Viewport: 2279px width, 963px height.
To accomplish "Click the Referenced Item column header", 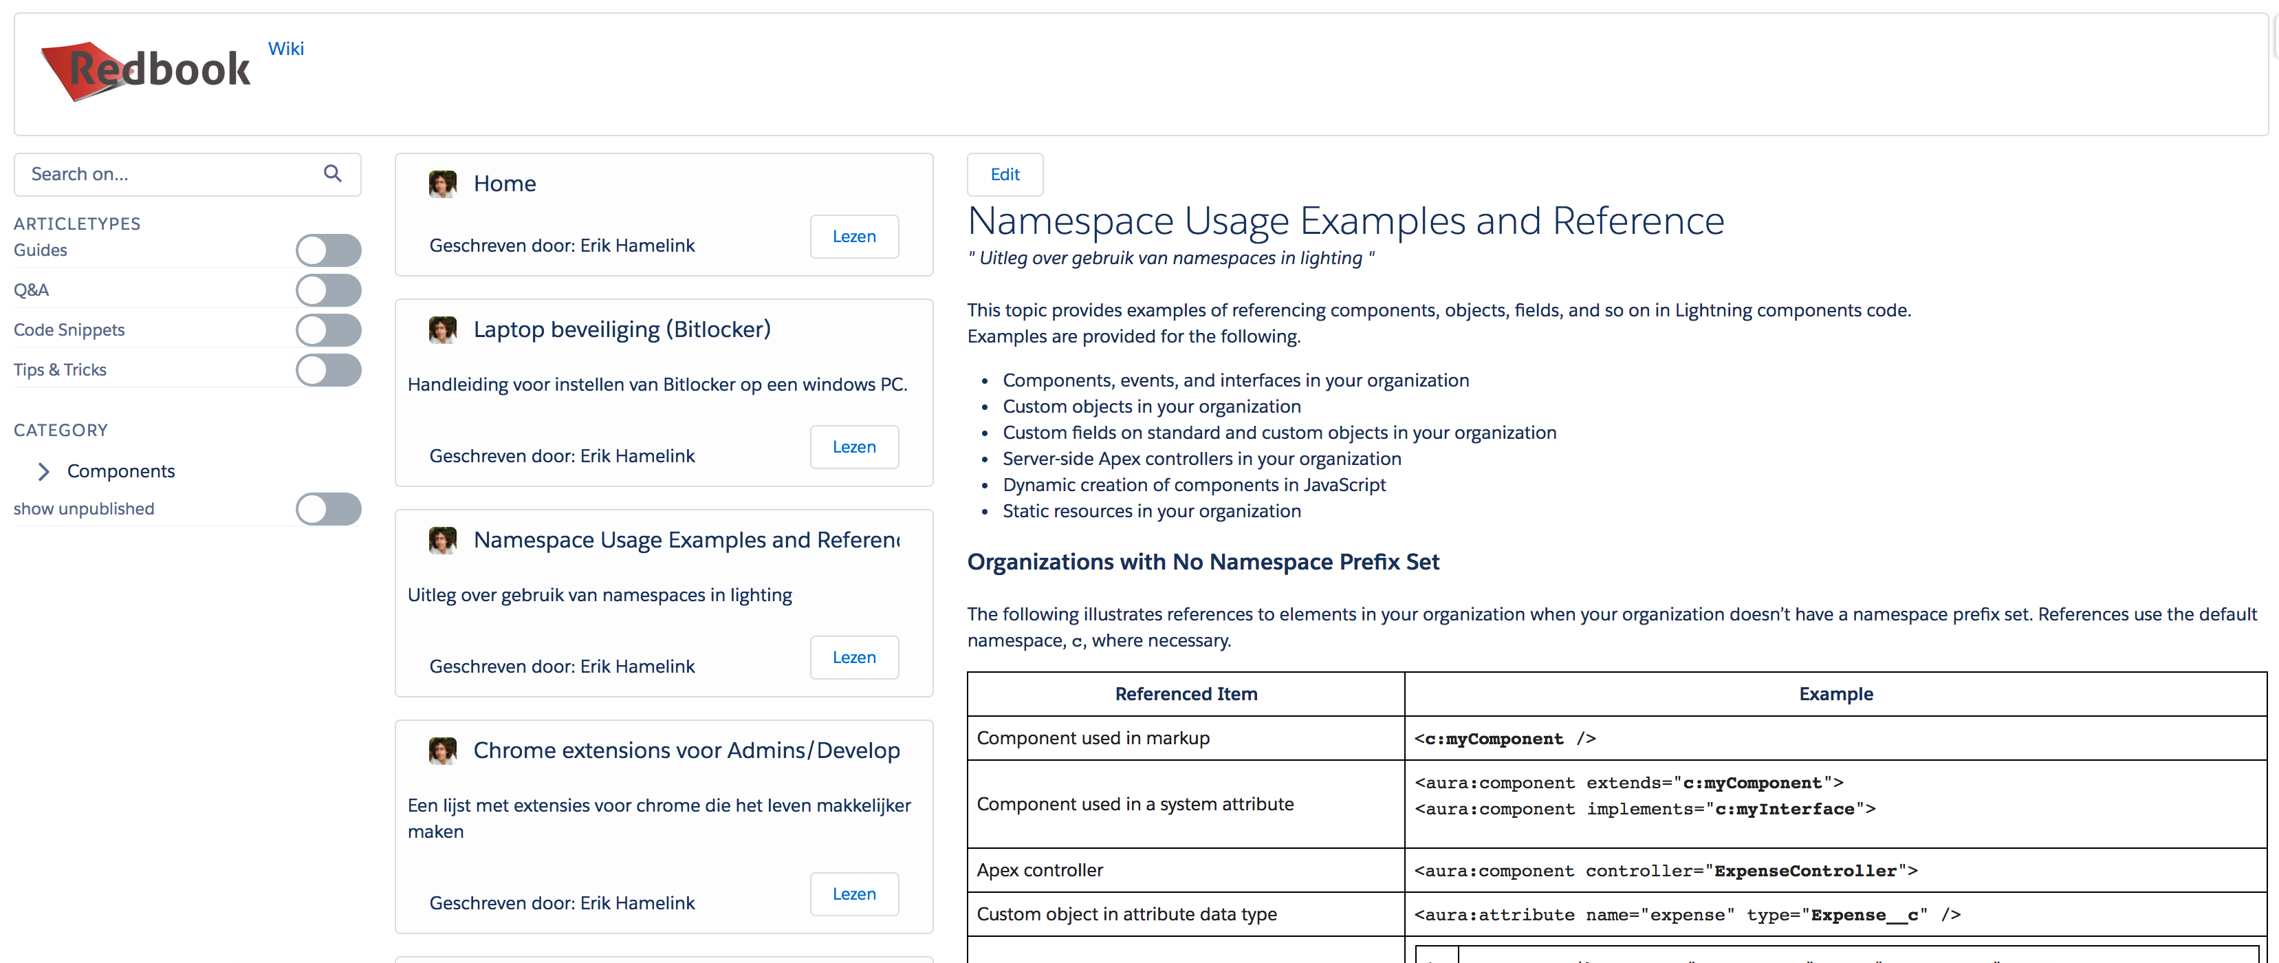I will coord(1186,694).
